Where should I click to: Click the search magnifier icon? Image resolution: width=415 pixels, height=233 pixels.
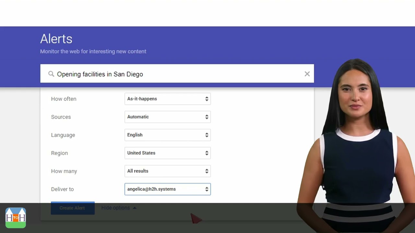51,74
